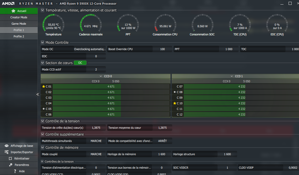Viewport: 299px width, 175px height.
Task: Collapse the Mode Contrôle section
Action: 42,42
